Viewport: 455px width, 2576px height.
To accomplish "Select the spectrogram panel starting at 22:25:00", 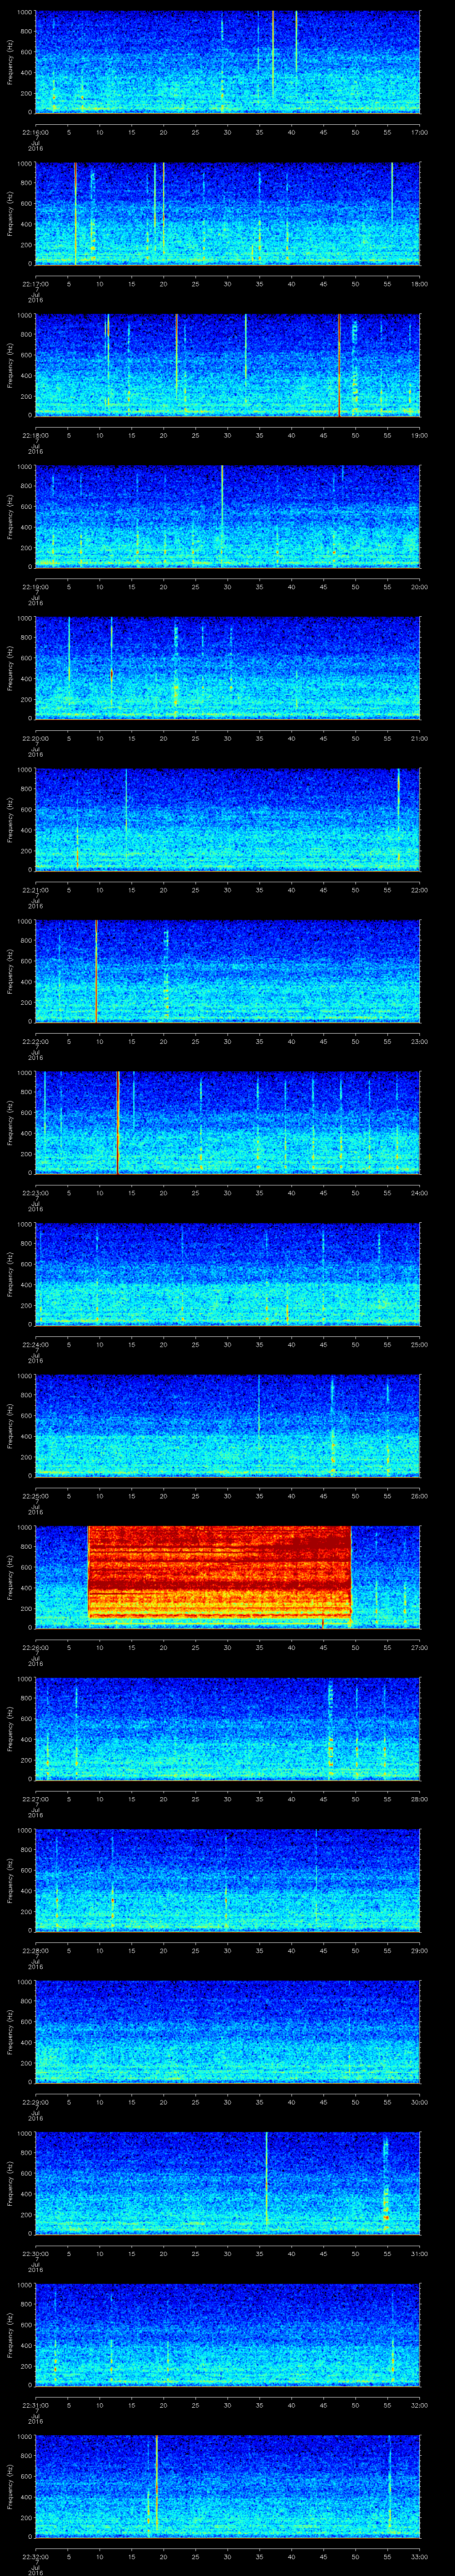I will coord(228,1426).
